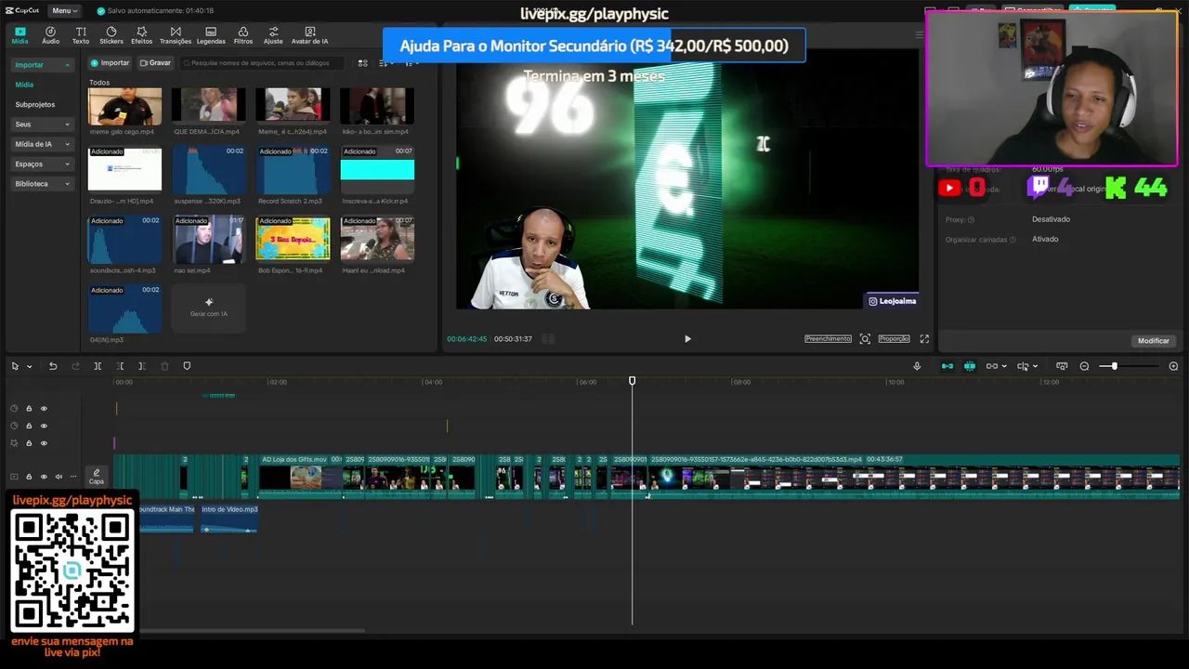
Task: Open the Áudio panel
Action: 50,35
